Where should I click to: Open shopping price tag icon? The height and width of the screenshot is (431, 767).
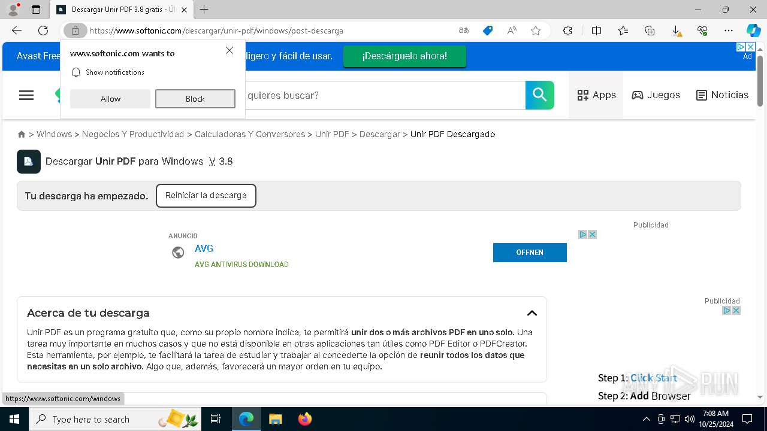[x=488, y=31]
